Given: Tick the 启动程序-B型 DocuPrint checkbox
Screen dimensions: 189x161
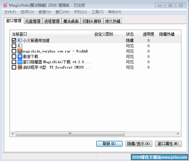Looking at the screenshot, I should click(14, 67).
